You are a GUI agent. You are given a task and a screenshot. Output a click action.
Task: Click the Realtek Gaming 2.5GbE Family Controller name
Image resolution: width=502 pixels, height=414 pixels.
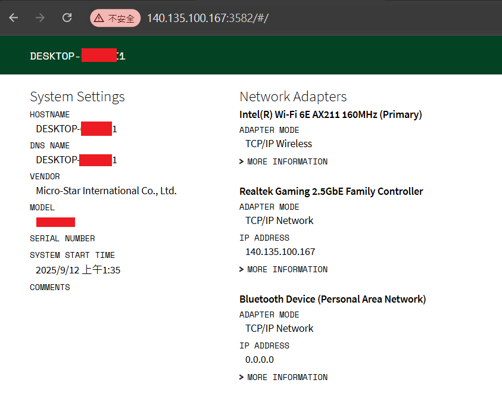[x=331, y=191]
